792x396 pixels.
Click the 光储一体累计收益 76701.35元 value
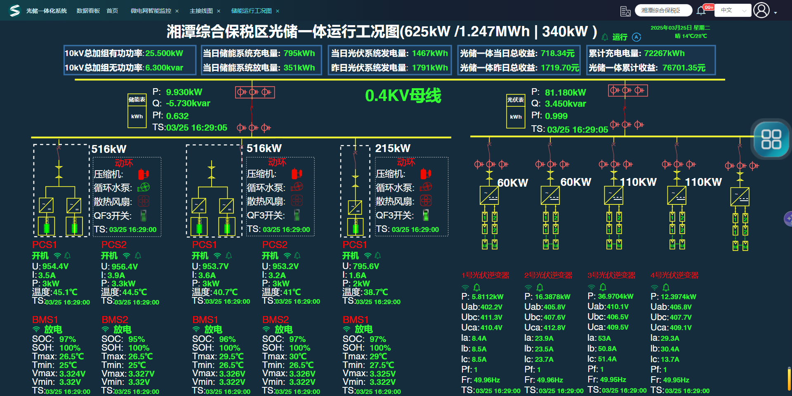point(684,68)
